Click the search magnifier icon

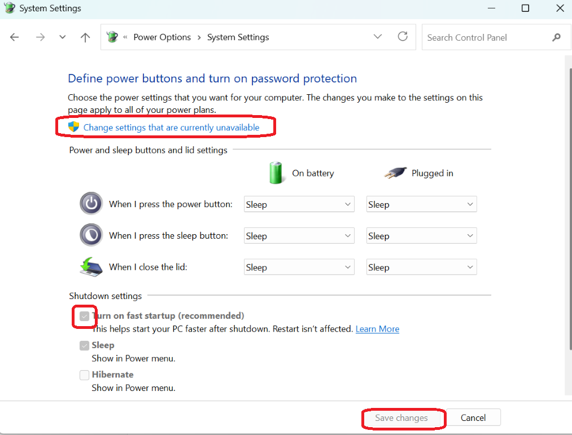[x=556, y=37]
